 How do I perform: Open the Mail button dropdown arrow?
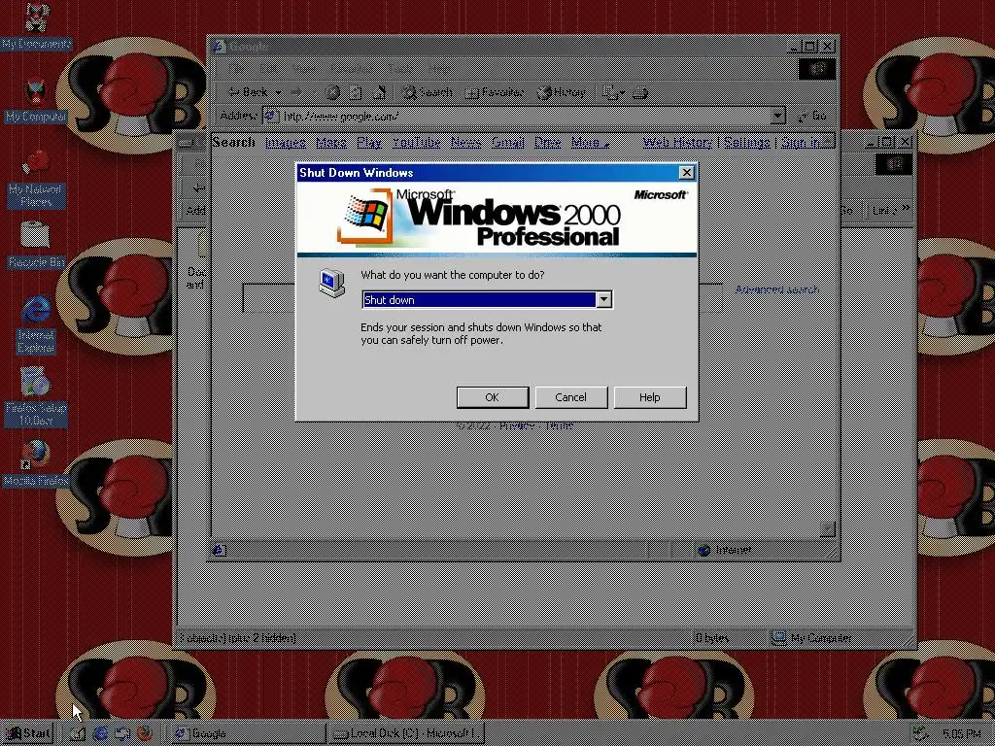pyautogui.click(x=622, y=93)
